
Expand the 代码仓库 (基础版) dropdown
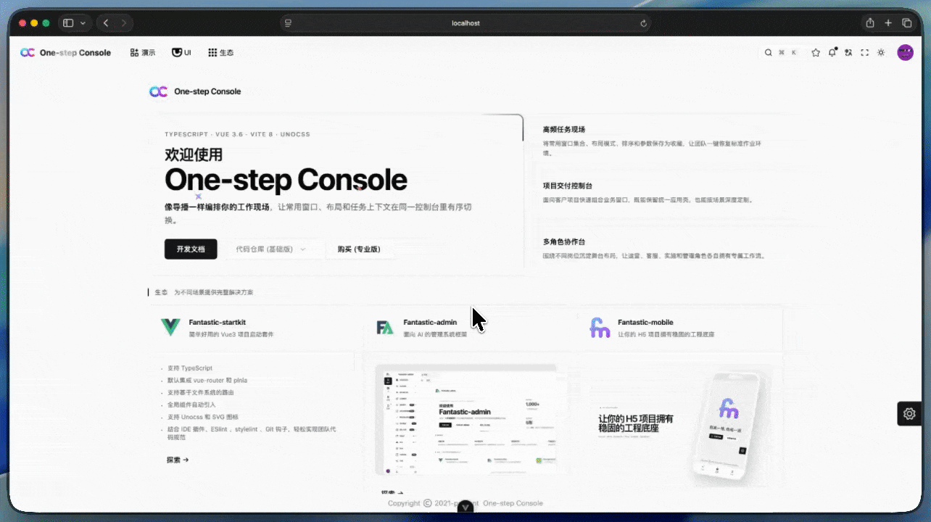point(270,249)
